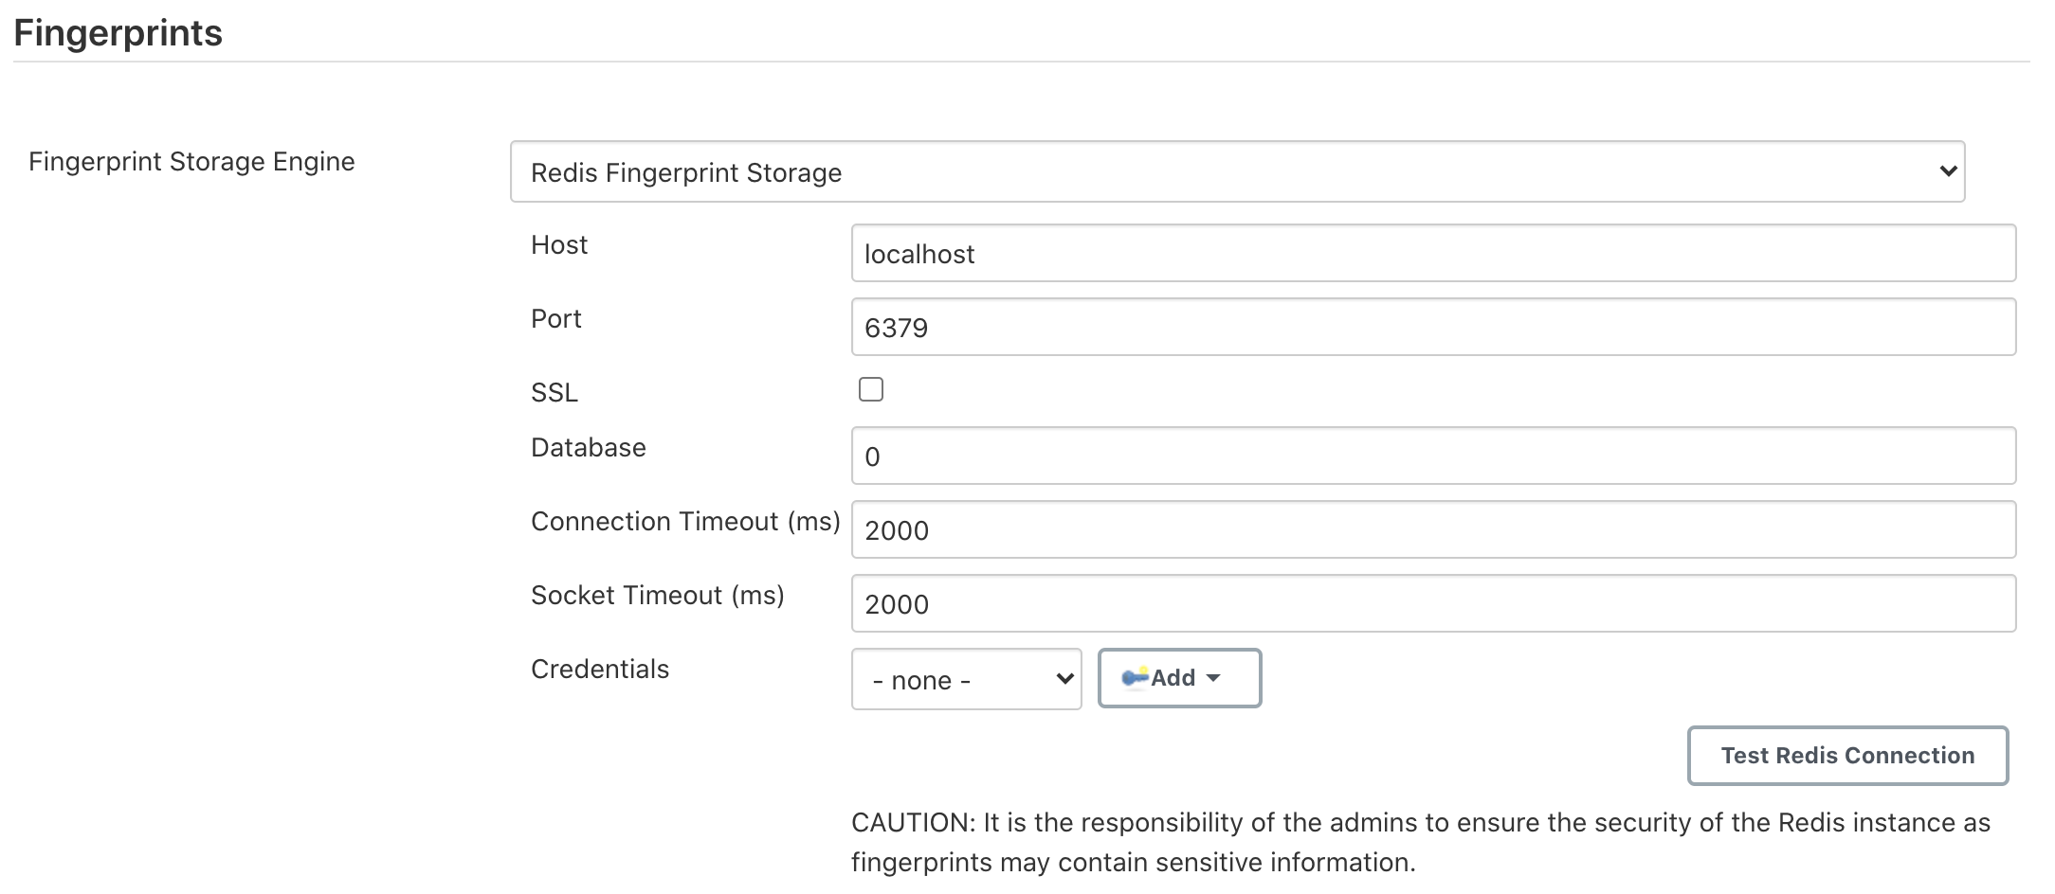Click the Credentials label
This screenshot has height=894, width=2055.
(x=599, y=669)
